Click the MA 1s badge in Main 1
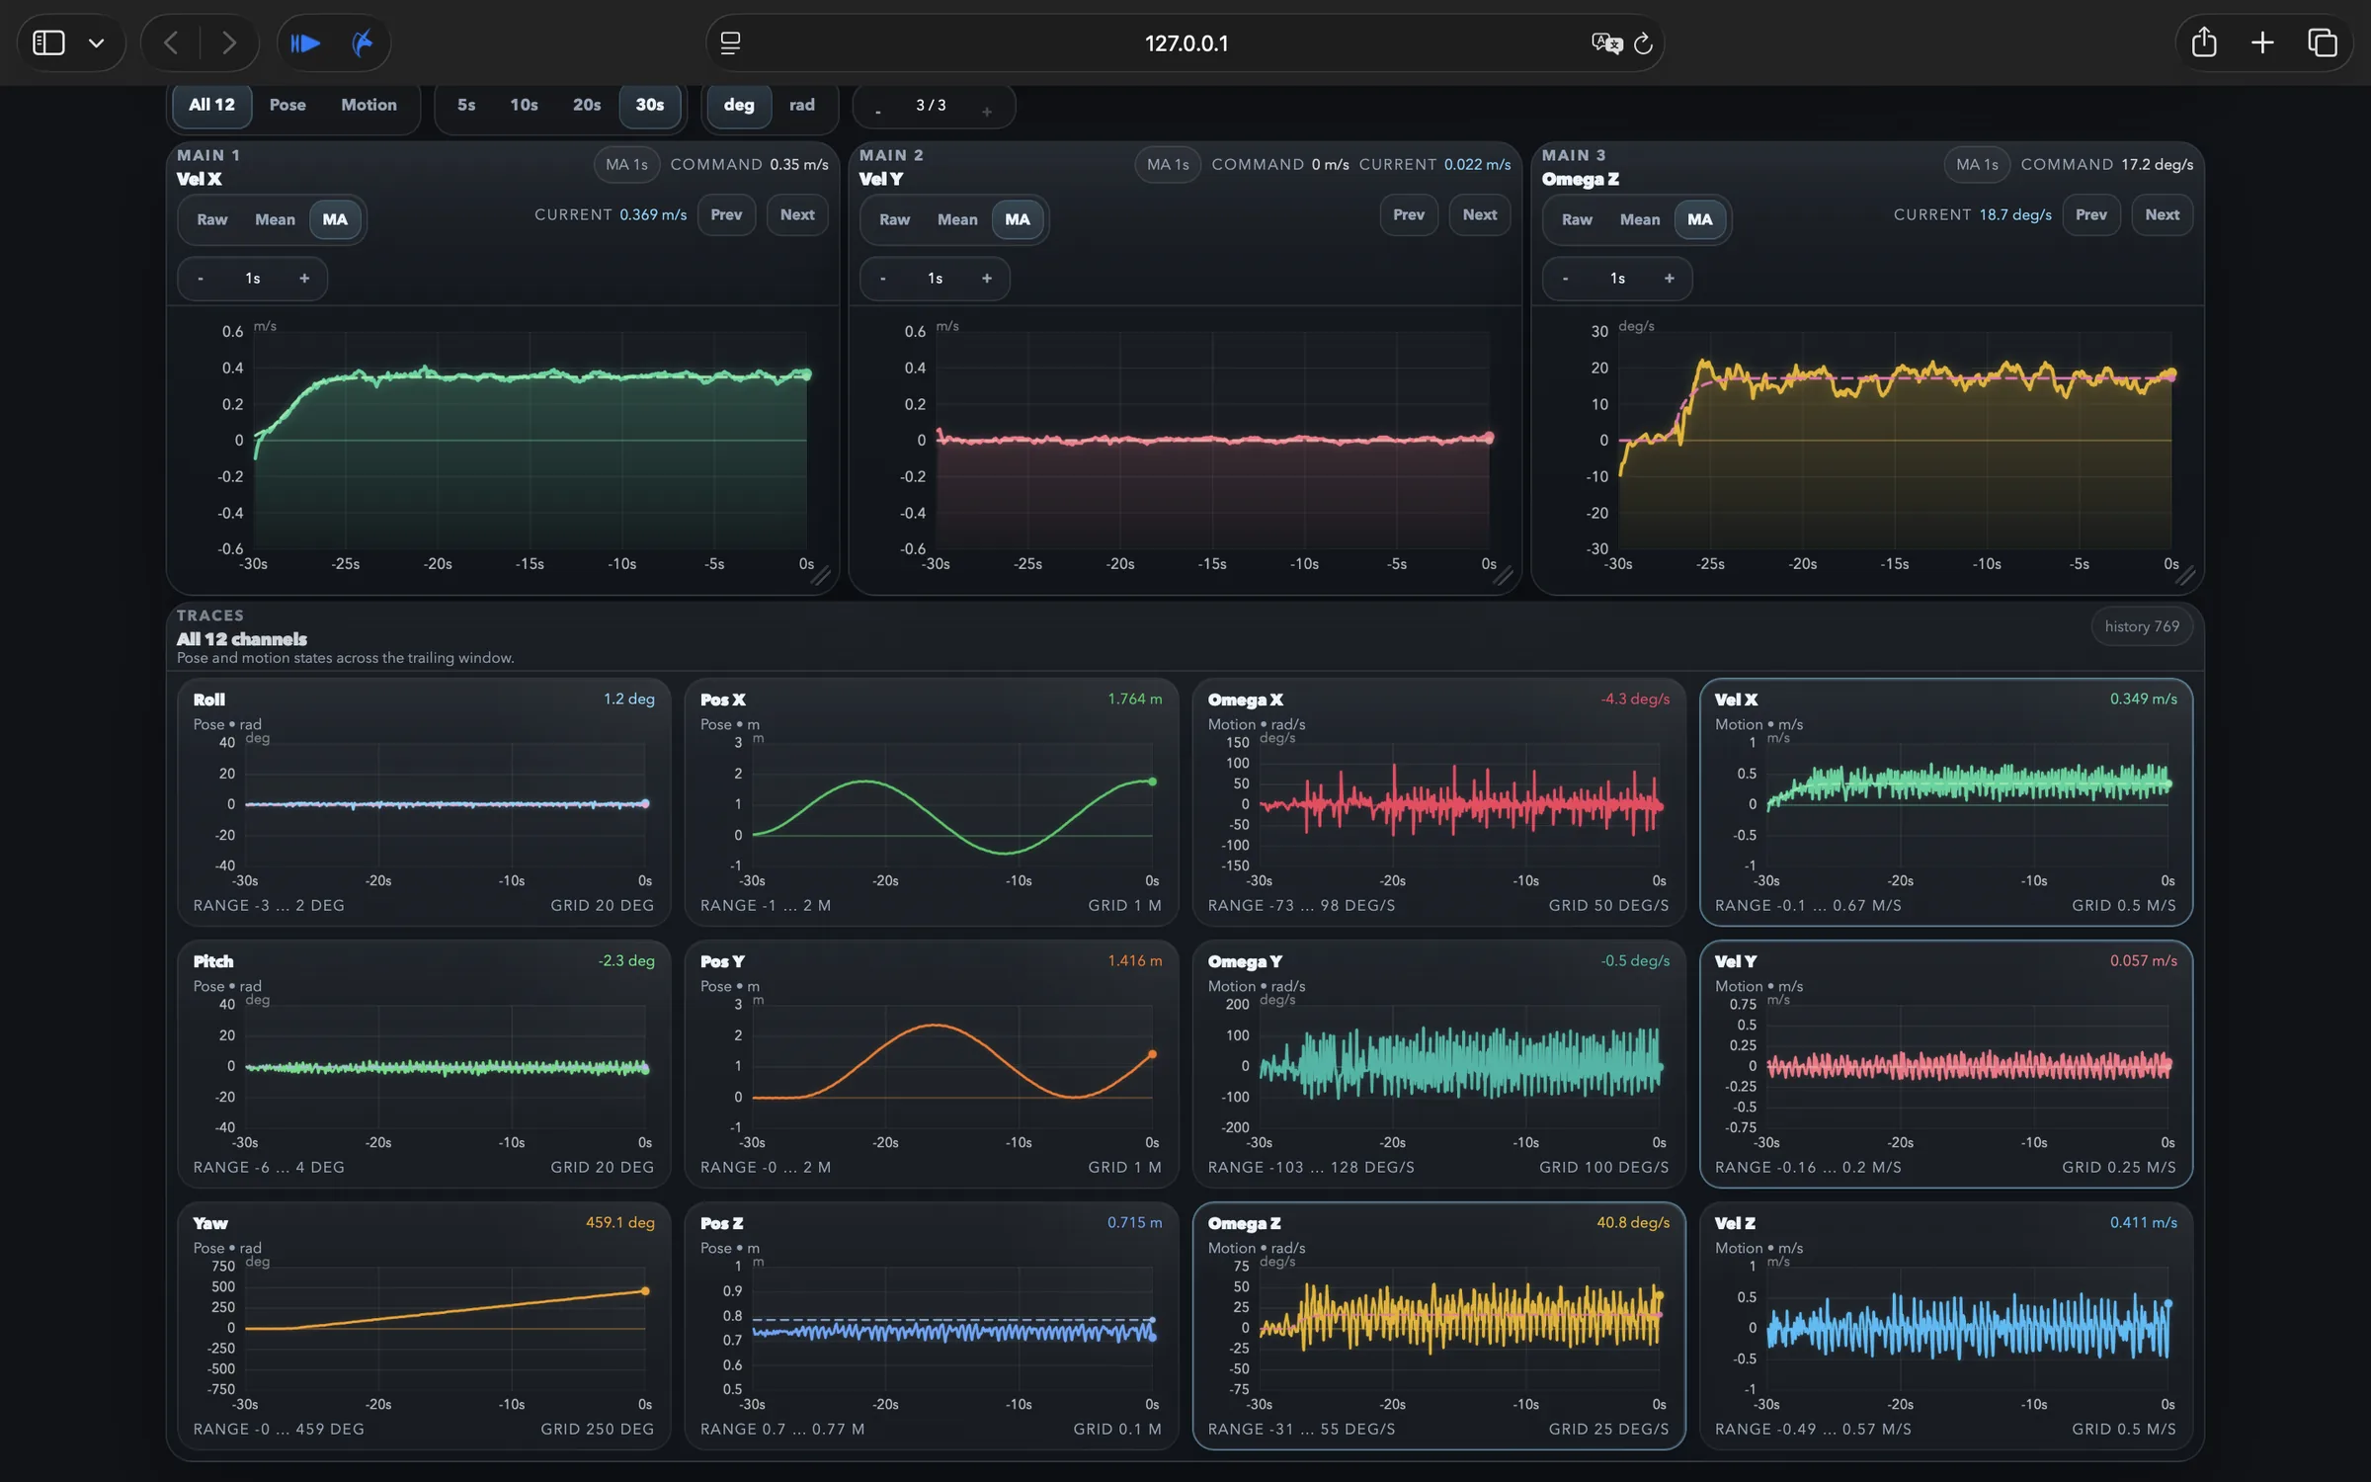Image resolution: width=2371 pixels, height=1482 pixels. tap(626, 165)
